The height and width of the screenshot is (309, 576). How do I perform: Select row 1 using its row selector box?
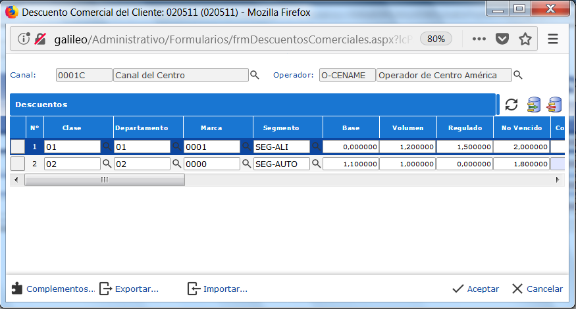click(x=18, y=147)
